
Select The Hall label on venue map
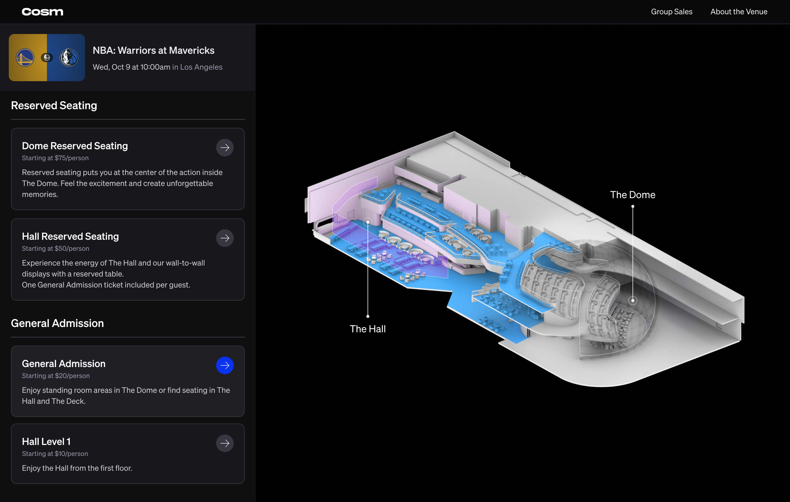(x=368, y=329)
